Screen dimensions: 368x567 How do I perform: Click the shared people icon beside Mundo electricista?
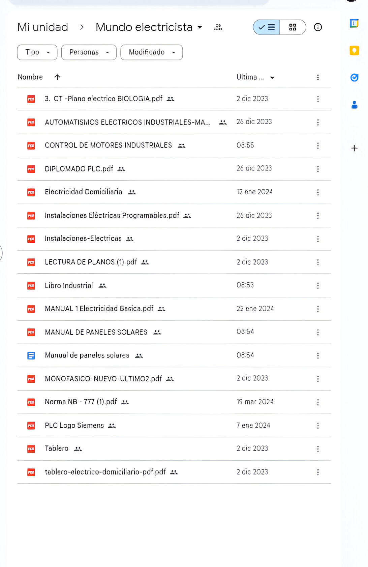click(x=218, y=27)
